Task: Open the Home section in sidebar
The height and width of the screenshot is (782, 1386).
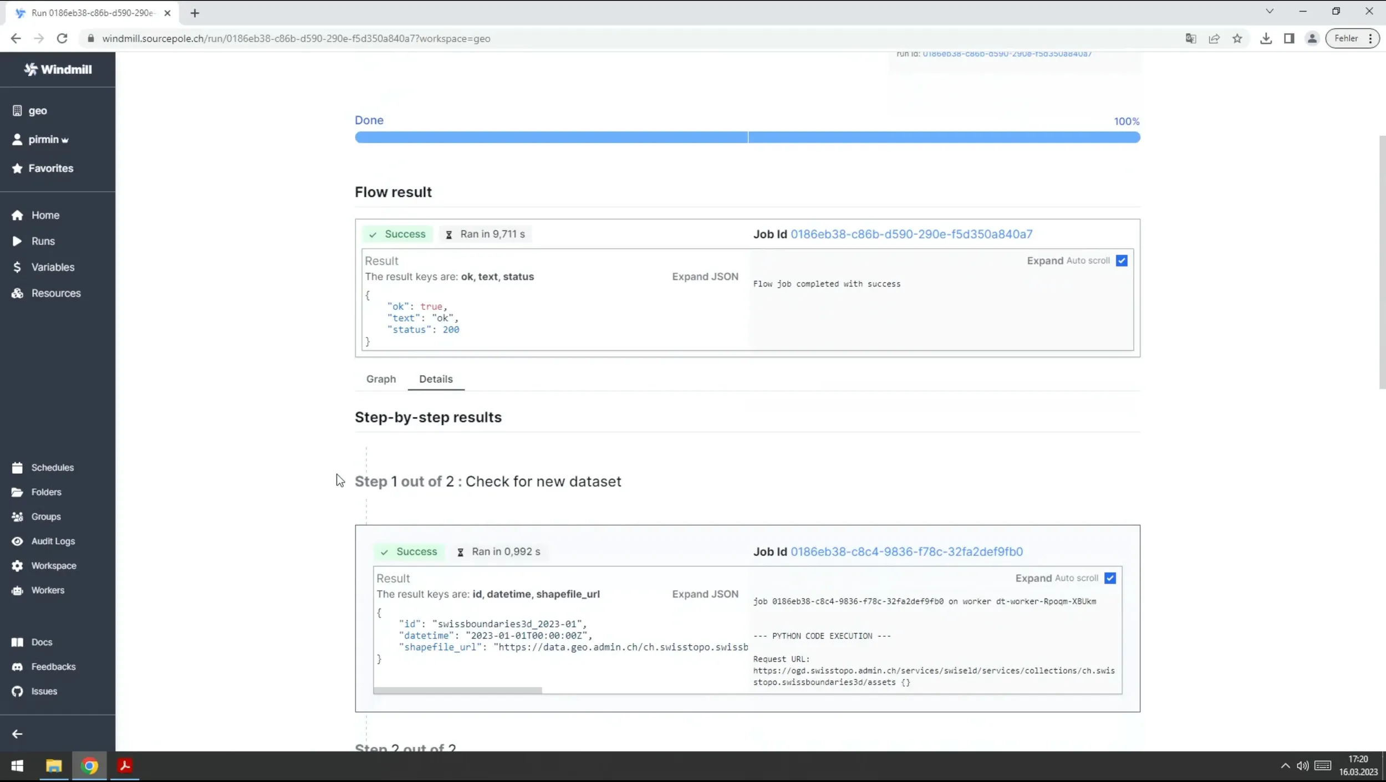Action: 45,214
